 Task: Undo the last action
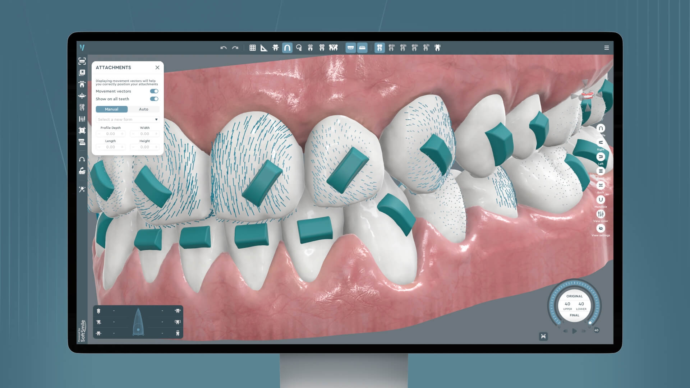[224, 48]
